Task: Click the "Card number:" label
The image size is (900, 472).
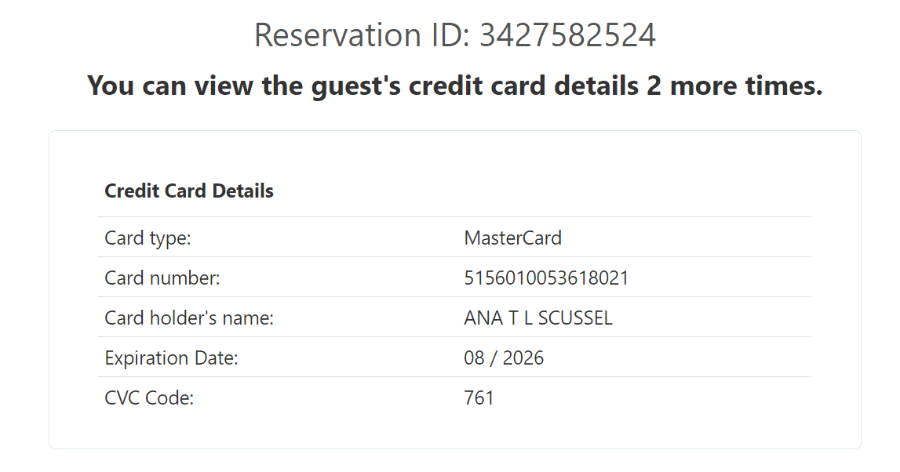Action: (x=162, y=278)
